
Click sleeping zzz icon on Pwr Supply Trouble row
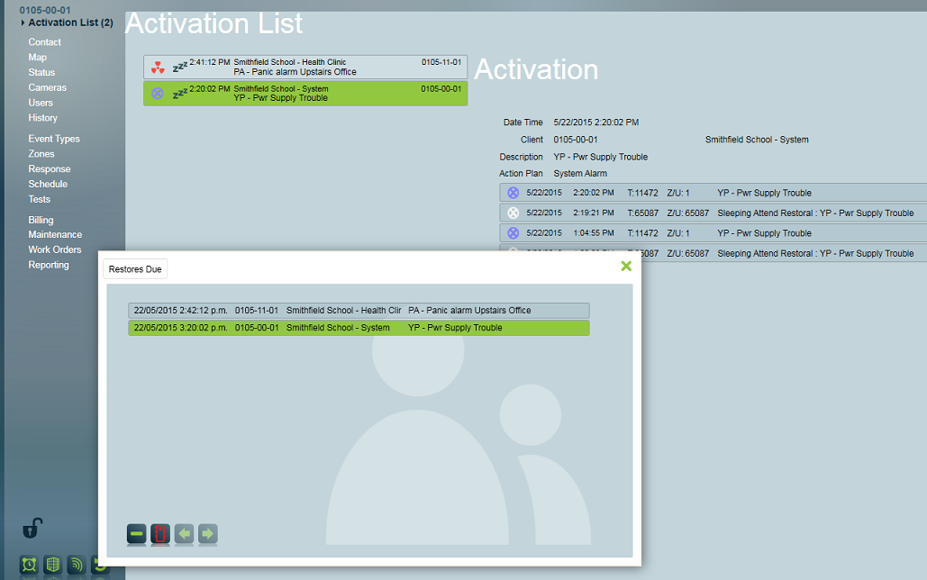(x=180, y=93)
